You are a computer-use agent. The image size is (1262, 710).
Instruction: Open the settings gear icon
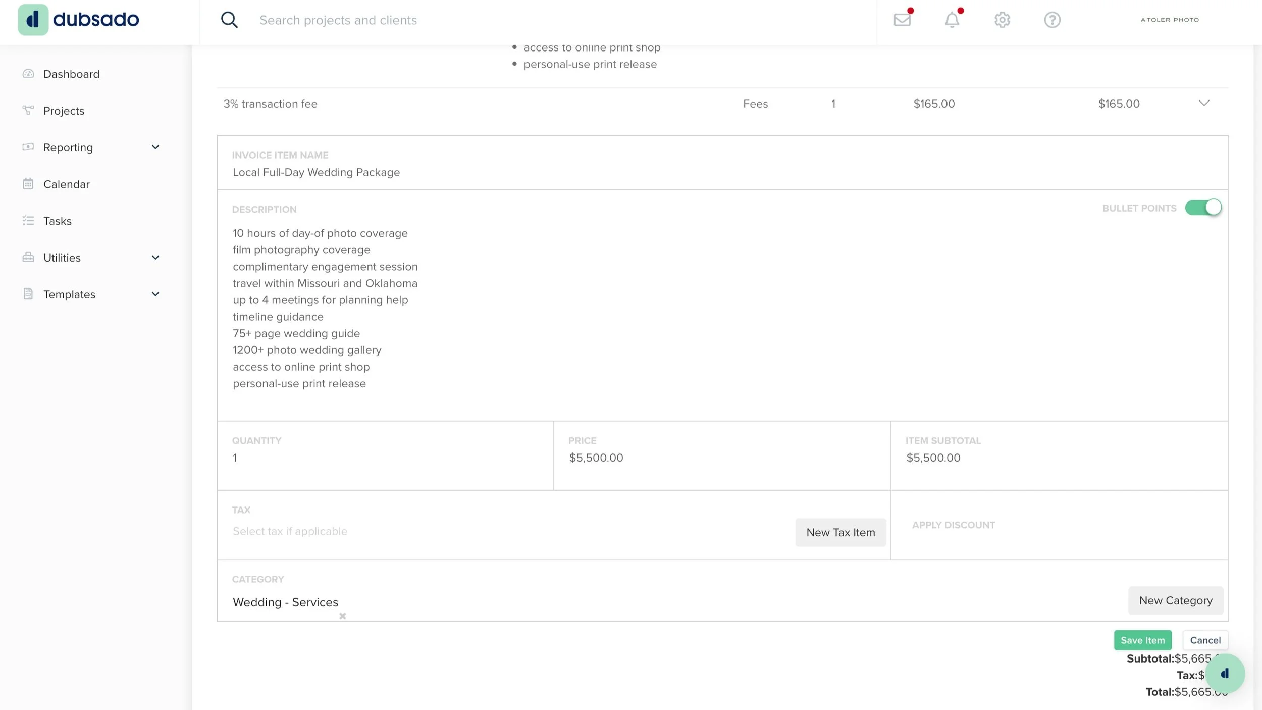tap(1002, 20)
